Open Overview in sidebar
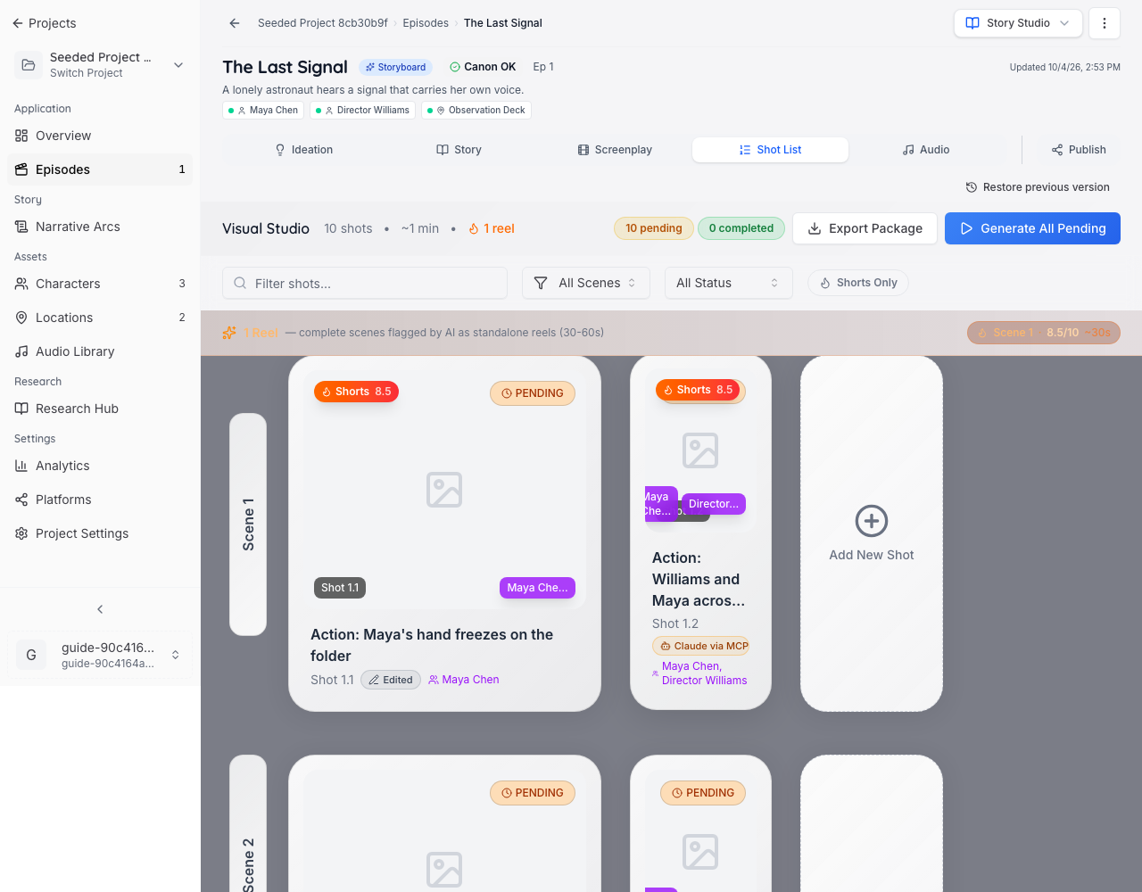Screen dimensions: 1142x892 100,136
